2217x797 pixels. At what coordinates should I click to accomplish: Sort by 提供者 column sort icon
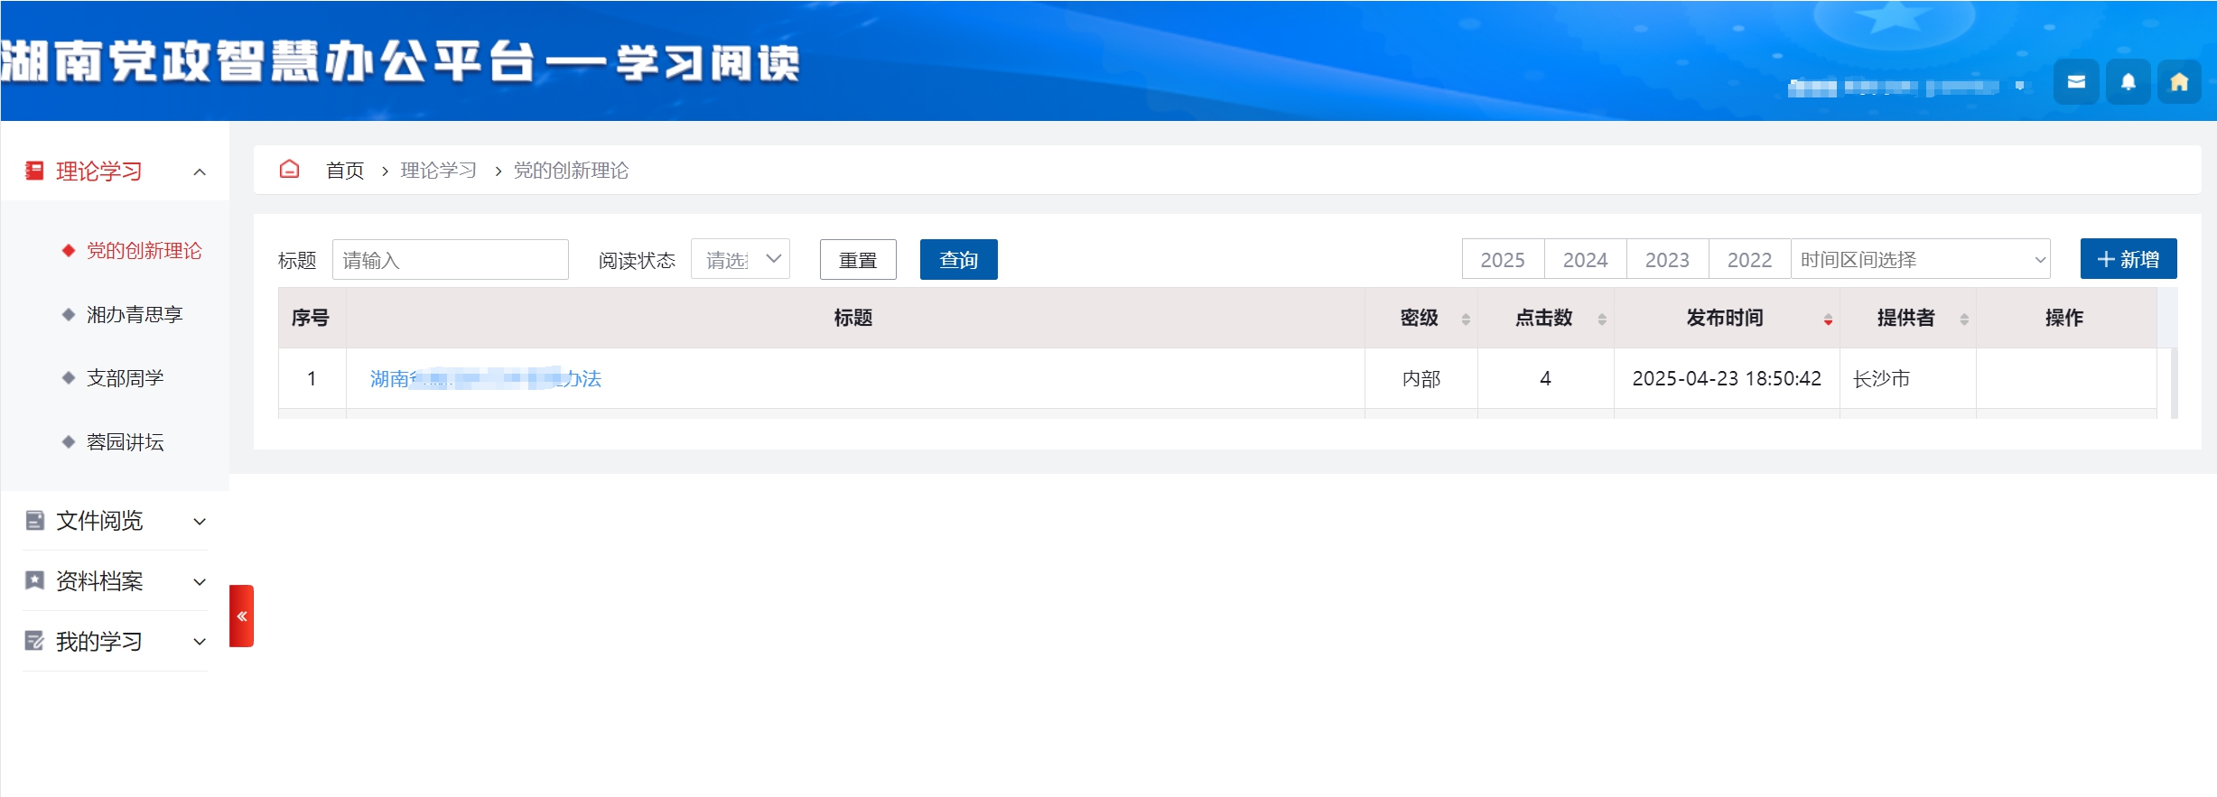1964,320
